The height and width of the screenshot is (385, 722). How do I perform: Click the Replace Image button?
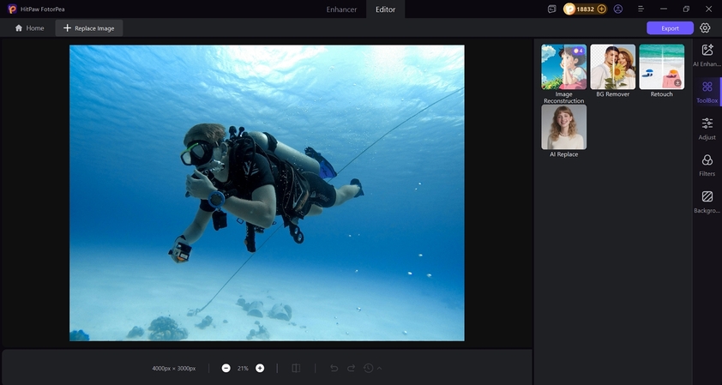point(89,27)
